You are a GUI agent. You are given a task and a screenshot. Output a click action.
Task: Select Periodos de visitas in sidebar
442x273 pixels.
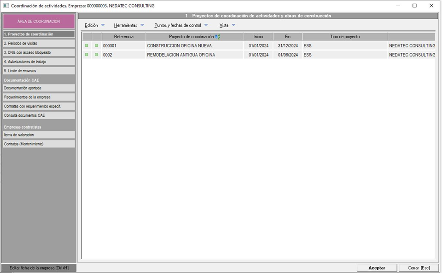pos(39,43)
